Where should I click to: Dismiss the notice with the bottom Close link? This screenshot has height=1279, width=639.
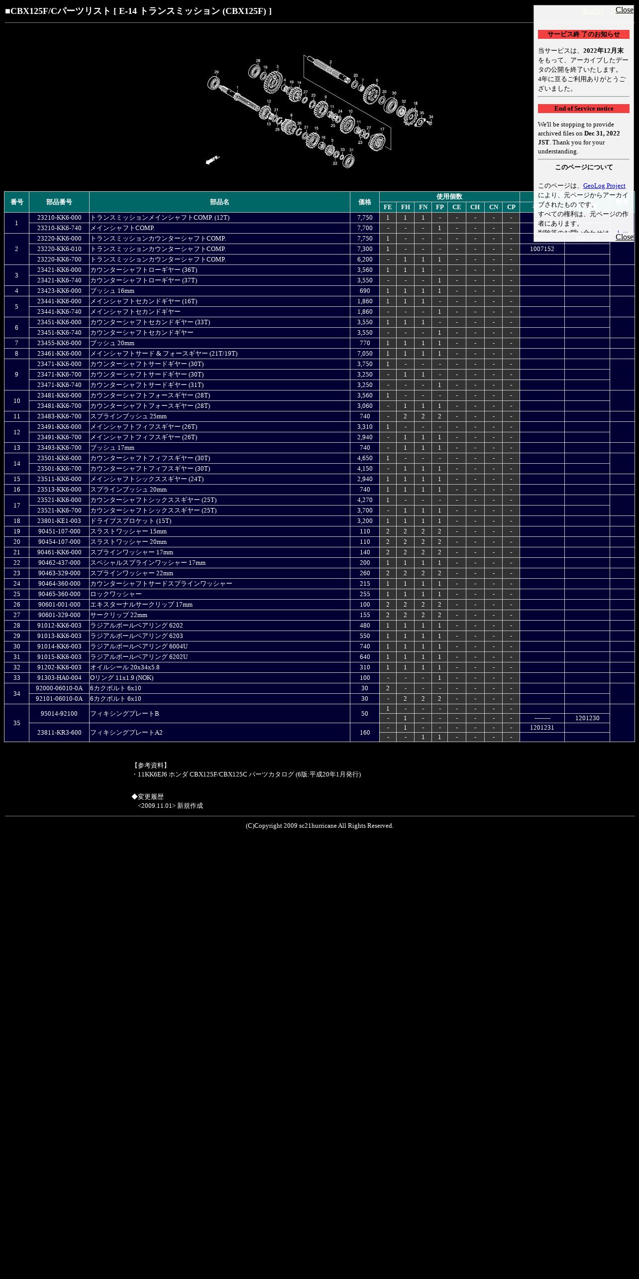pyautogui.click(x=624, y=237)
